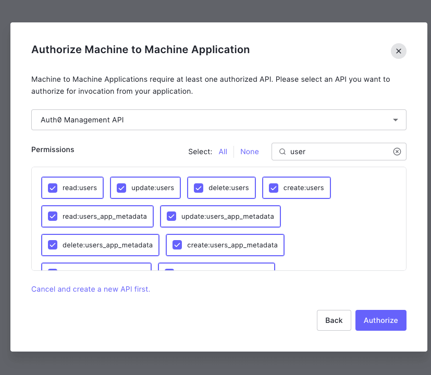This screenshot has height=375, width=431.
Task: Click the dialog title text
Action: point(141,49)
